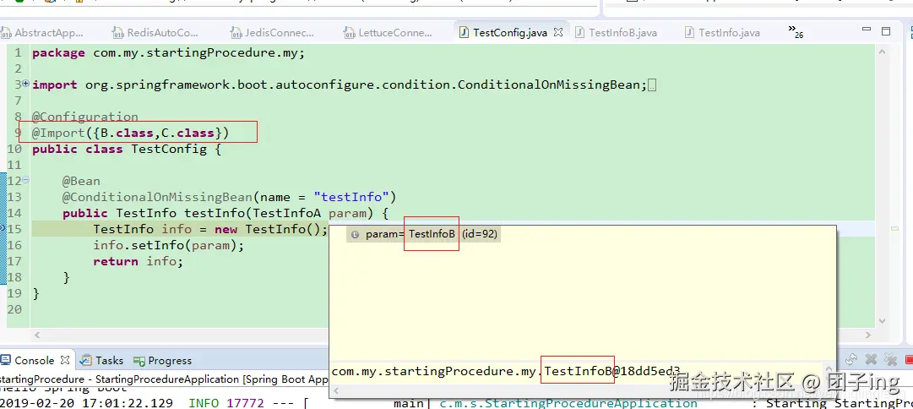Click the @ConditionalOnMissingBean(name = "testInfo") line
The width and height of the screenshot is (913, 409).
click(x=230, y=197)
